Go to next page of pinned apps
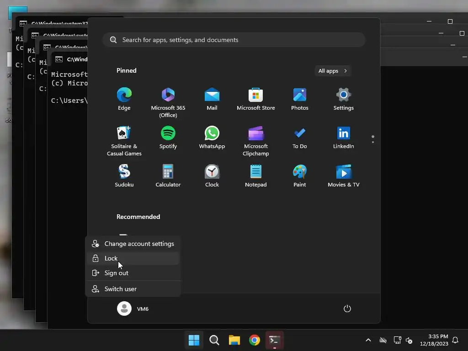 [x=373, y=142]
